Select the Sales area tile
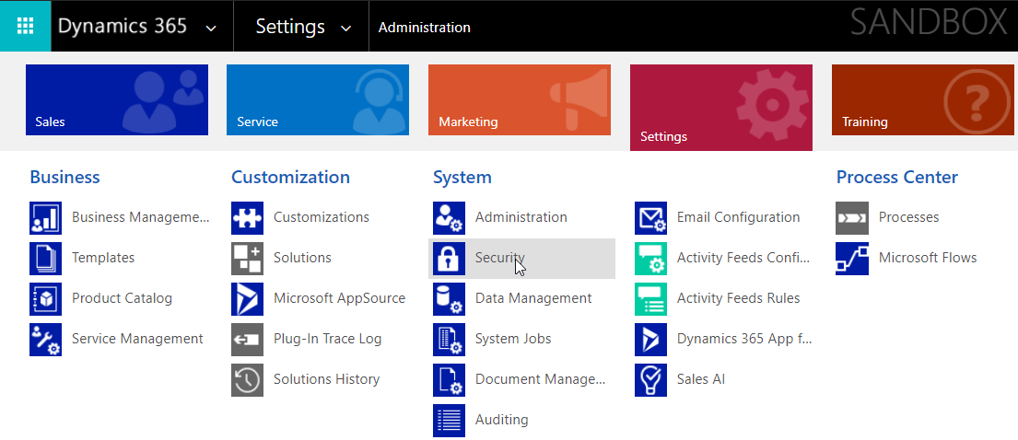Image resolution: width=1018 pixels, height=440 pixels. (x=117, y=100)
